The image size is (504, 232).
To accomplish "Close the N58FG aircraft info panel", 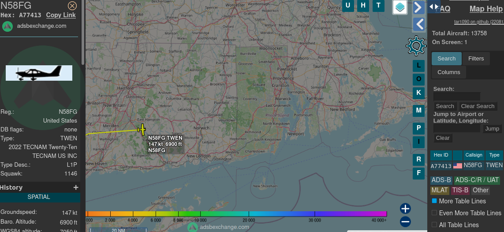I will tap(72, 6).
